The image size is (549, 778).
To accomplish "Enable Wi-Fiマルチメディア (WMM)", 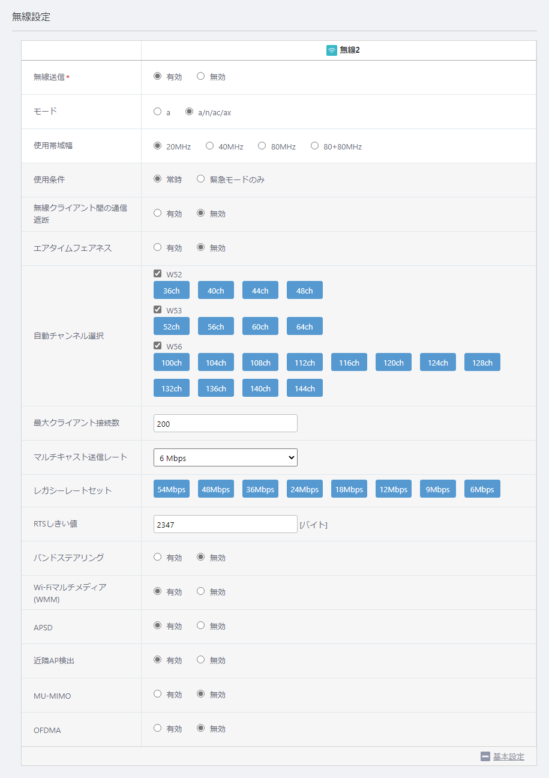I will click(x=158, y=591).
